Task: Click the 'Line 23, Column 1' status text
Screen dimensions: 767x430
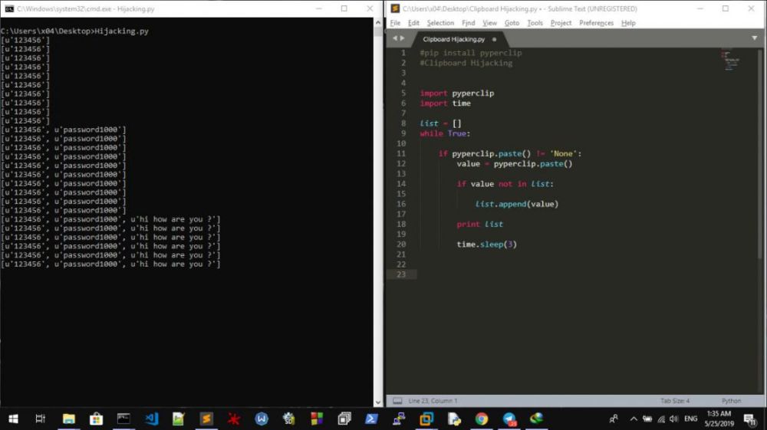Action: click(x=433, y=401)
